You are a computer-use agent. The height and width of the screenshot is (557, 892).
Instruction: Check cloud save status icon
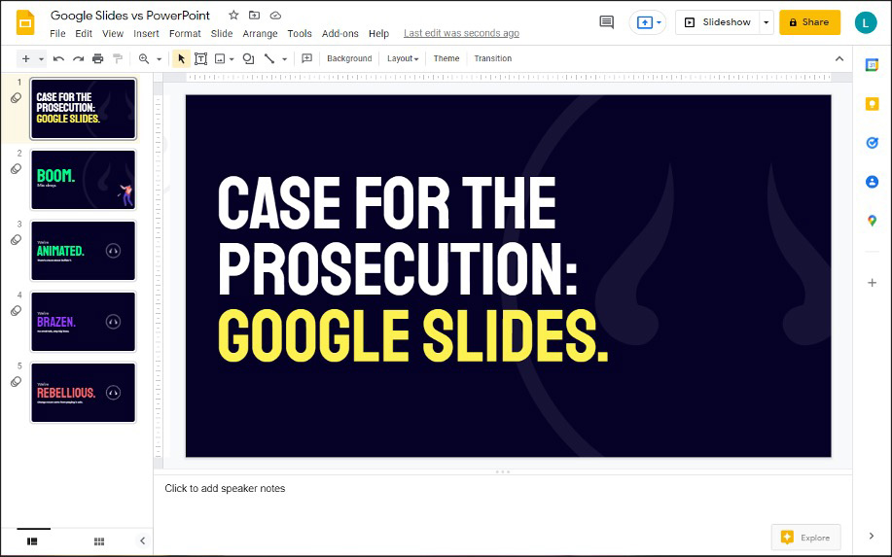point(275,16)
